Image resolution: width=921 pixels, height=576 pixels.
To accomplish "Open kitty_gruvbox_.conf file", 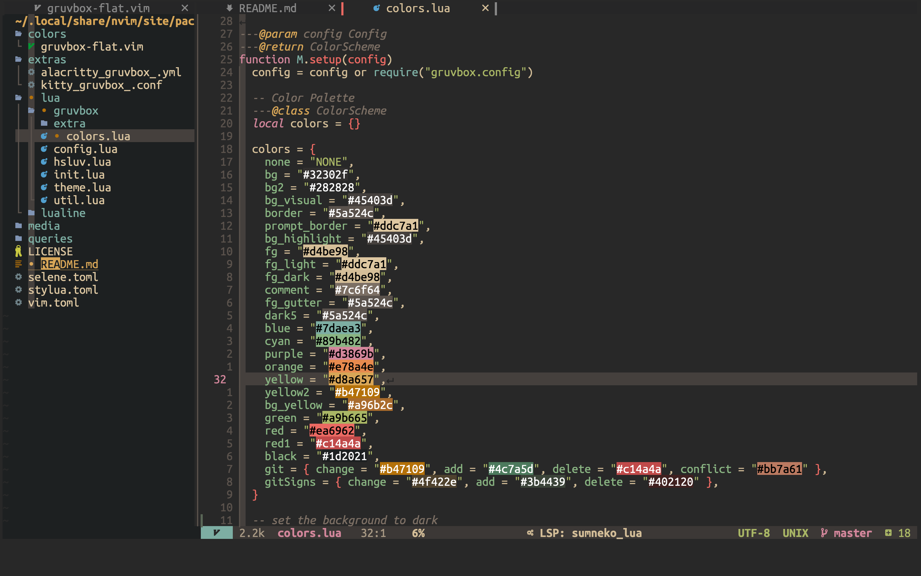I will (x=101, y=85).
